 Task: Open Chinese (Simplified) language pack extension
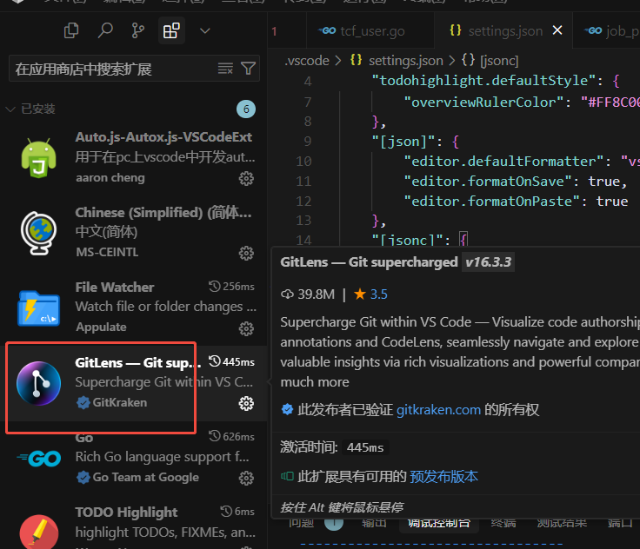[163, 213]
